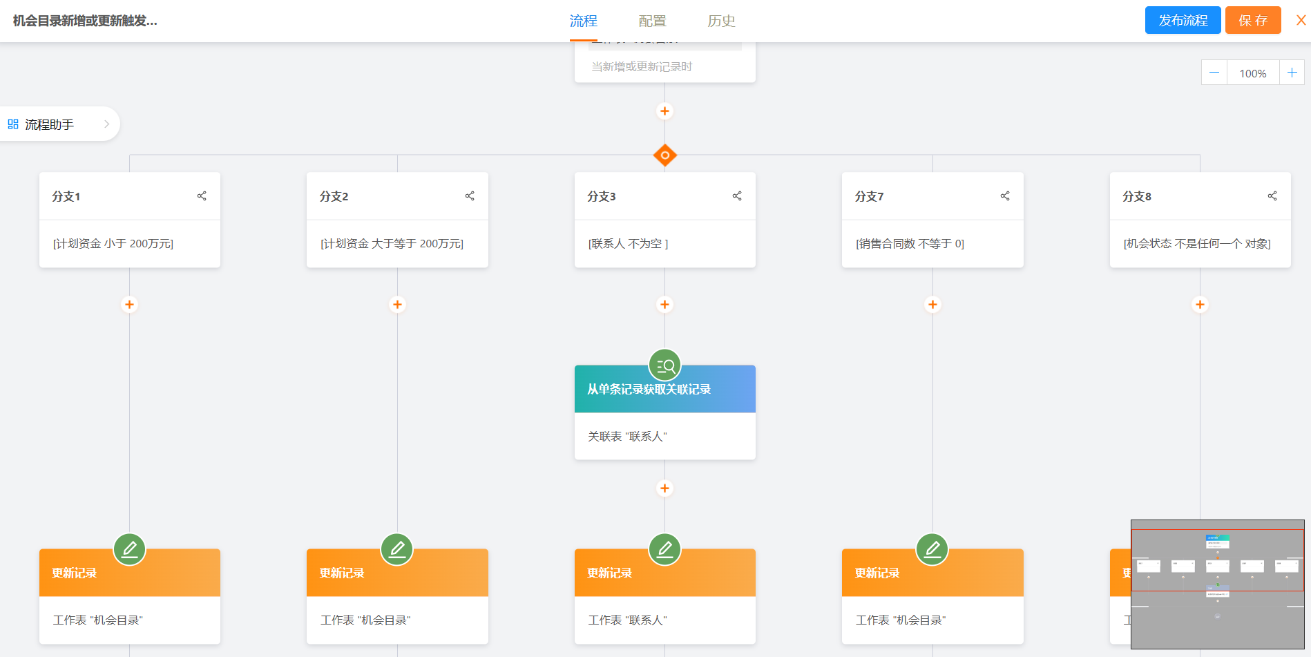1311x657 pixels.
Task: Open the 流程助手 panel icon
Action: (12, 124)
